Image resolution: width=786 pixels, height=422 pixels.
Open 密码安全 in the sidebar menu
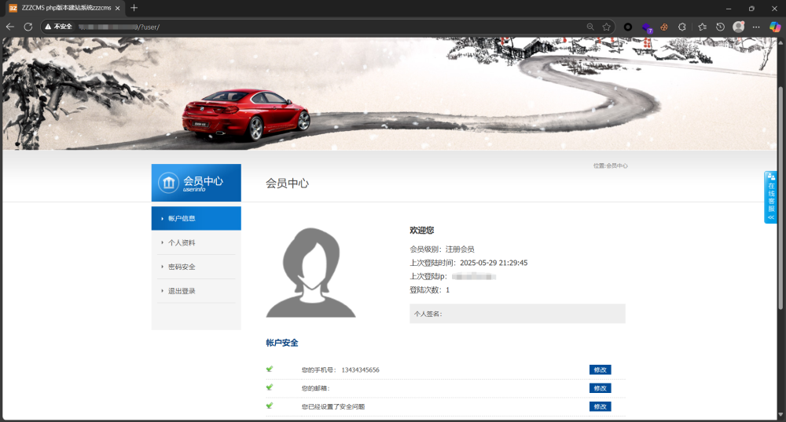coord(182,267)
